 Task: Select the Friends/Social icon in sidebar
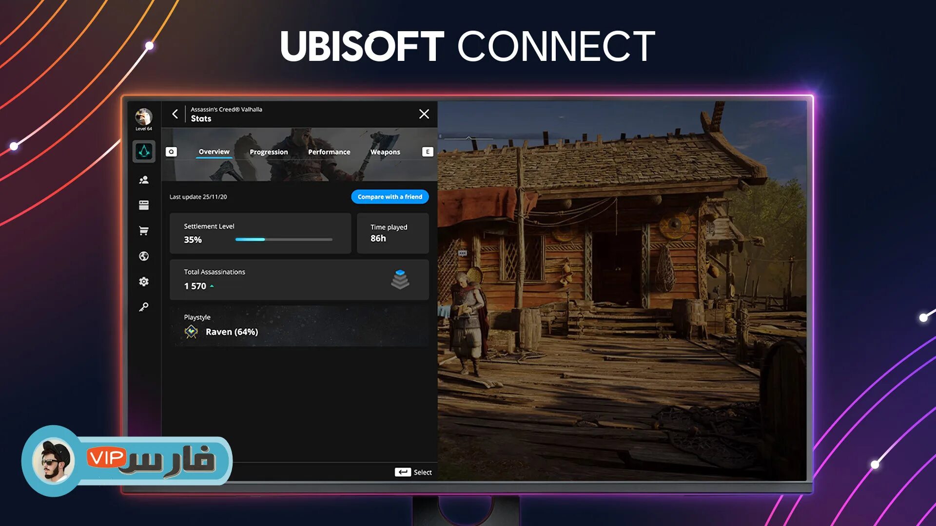tap(143, 179)
